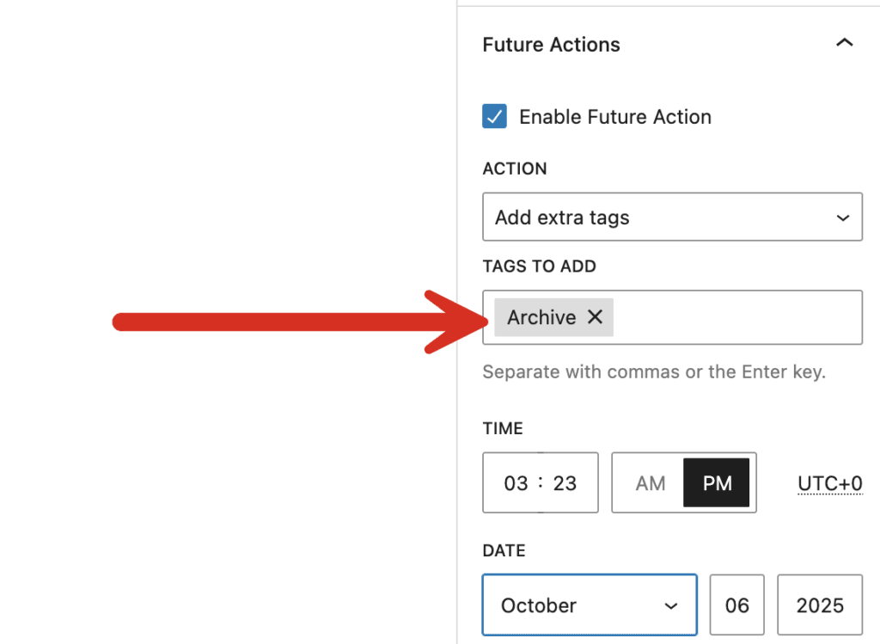Image resolution: width=880 pixels, height=644 pixels.
Task: Open the month selector chevron
Action: [671, 604]
